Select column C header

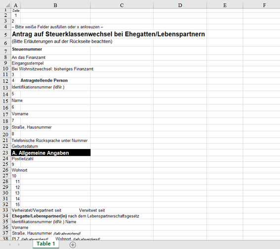coord(122,5)
